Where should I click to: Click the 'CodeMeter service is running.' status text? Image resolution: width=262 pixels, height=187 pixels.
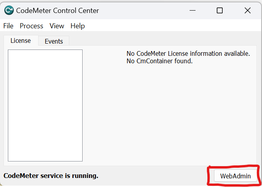pyautogui.click(x=51, y=176)
